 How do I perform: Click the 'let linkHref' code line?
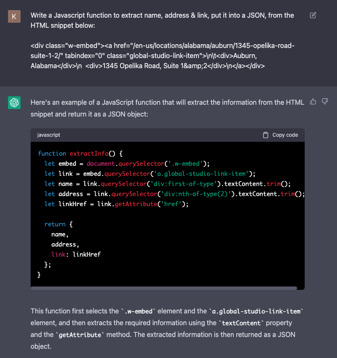tap(116, 204)
